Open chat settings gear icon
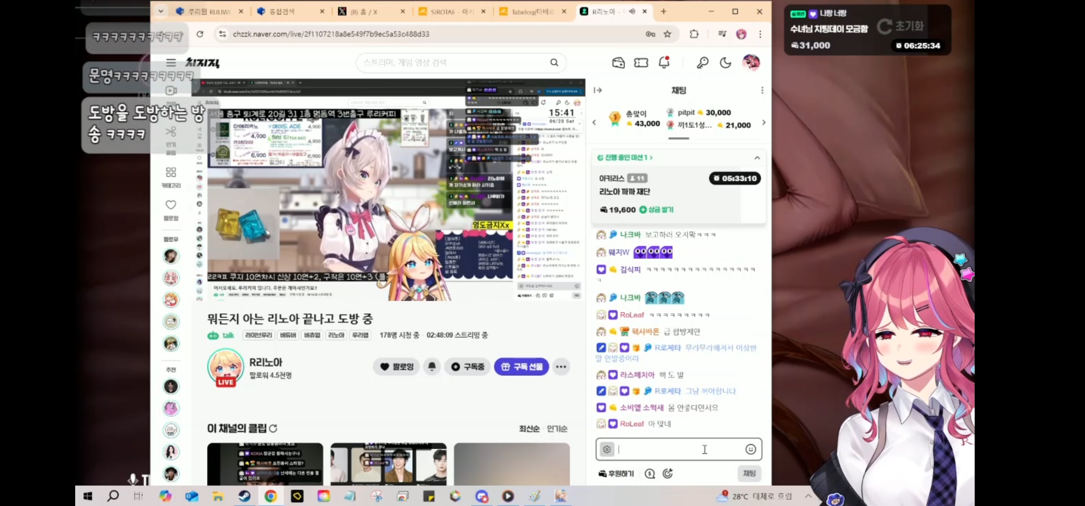The image size is (1085, 506). tap(606, 449)
